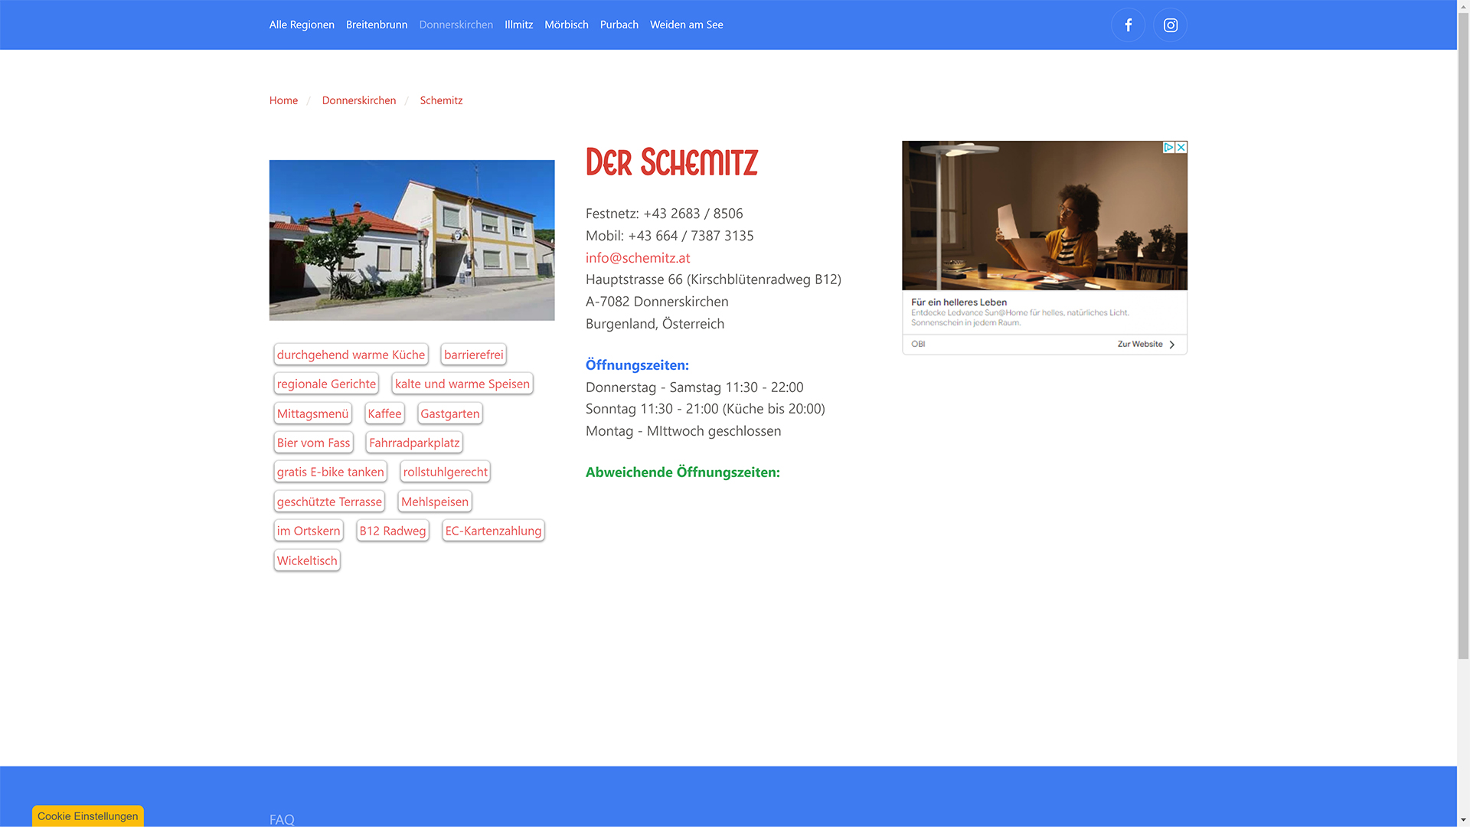This screenshot has width=1470, height=827.
Task: Select the barrierefrei tag
Action: [x=473, y=355]
